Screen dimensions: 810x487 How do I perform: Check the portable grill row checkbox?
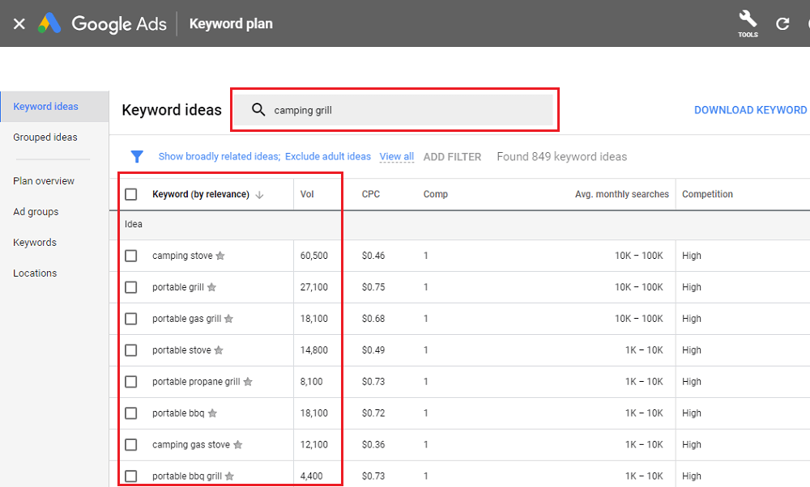click(131, 287)
